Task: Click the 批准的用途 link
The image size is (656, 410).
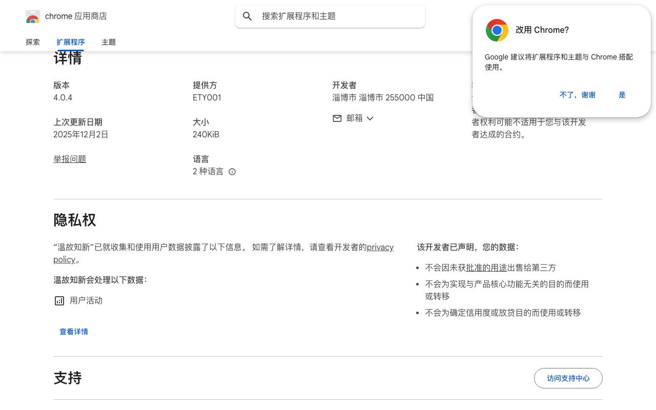Action: click(486, 268)
